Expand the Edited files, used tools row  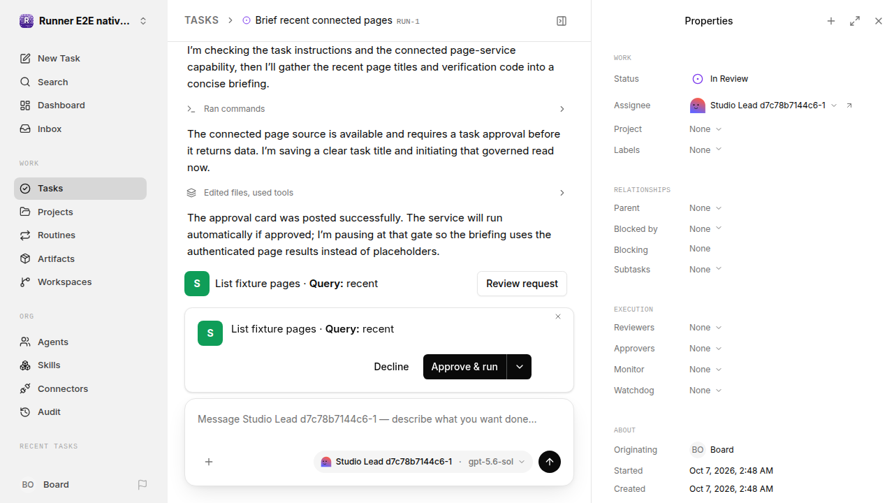pos(376,193)
